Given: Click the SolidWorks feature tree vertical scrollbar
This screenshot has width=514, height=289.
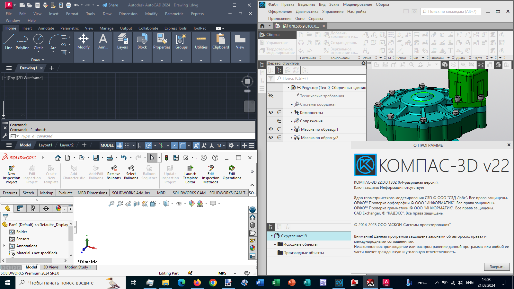Looking at the screenshot, I should click(71, 233).
